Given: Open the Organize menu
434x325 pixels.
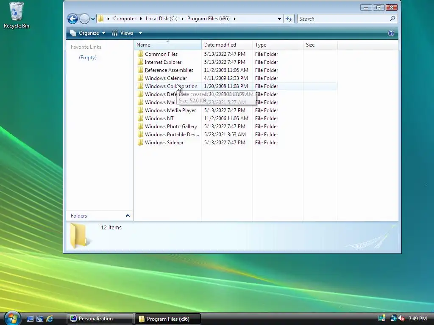Looking at the screenshot, I should click(x=88, y=33).
